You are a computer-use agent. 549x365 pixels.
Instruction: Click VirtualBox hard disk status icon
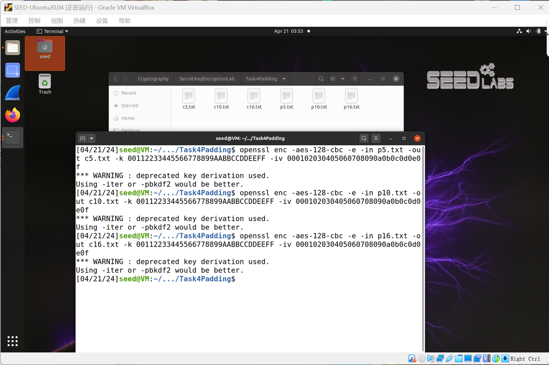(x=412, y=359)
